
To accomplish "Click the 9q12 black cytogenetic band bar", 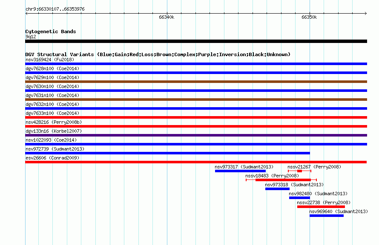I will coord(196,41).
